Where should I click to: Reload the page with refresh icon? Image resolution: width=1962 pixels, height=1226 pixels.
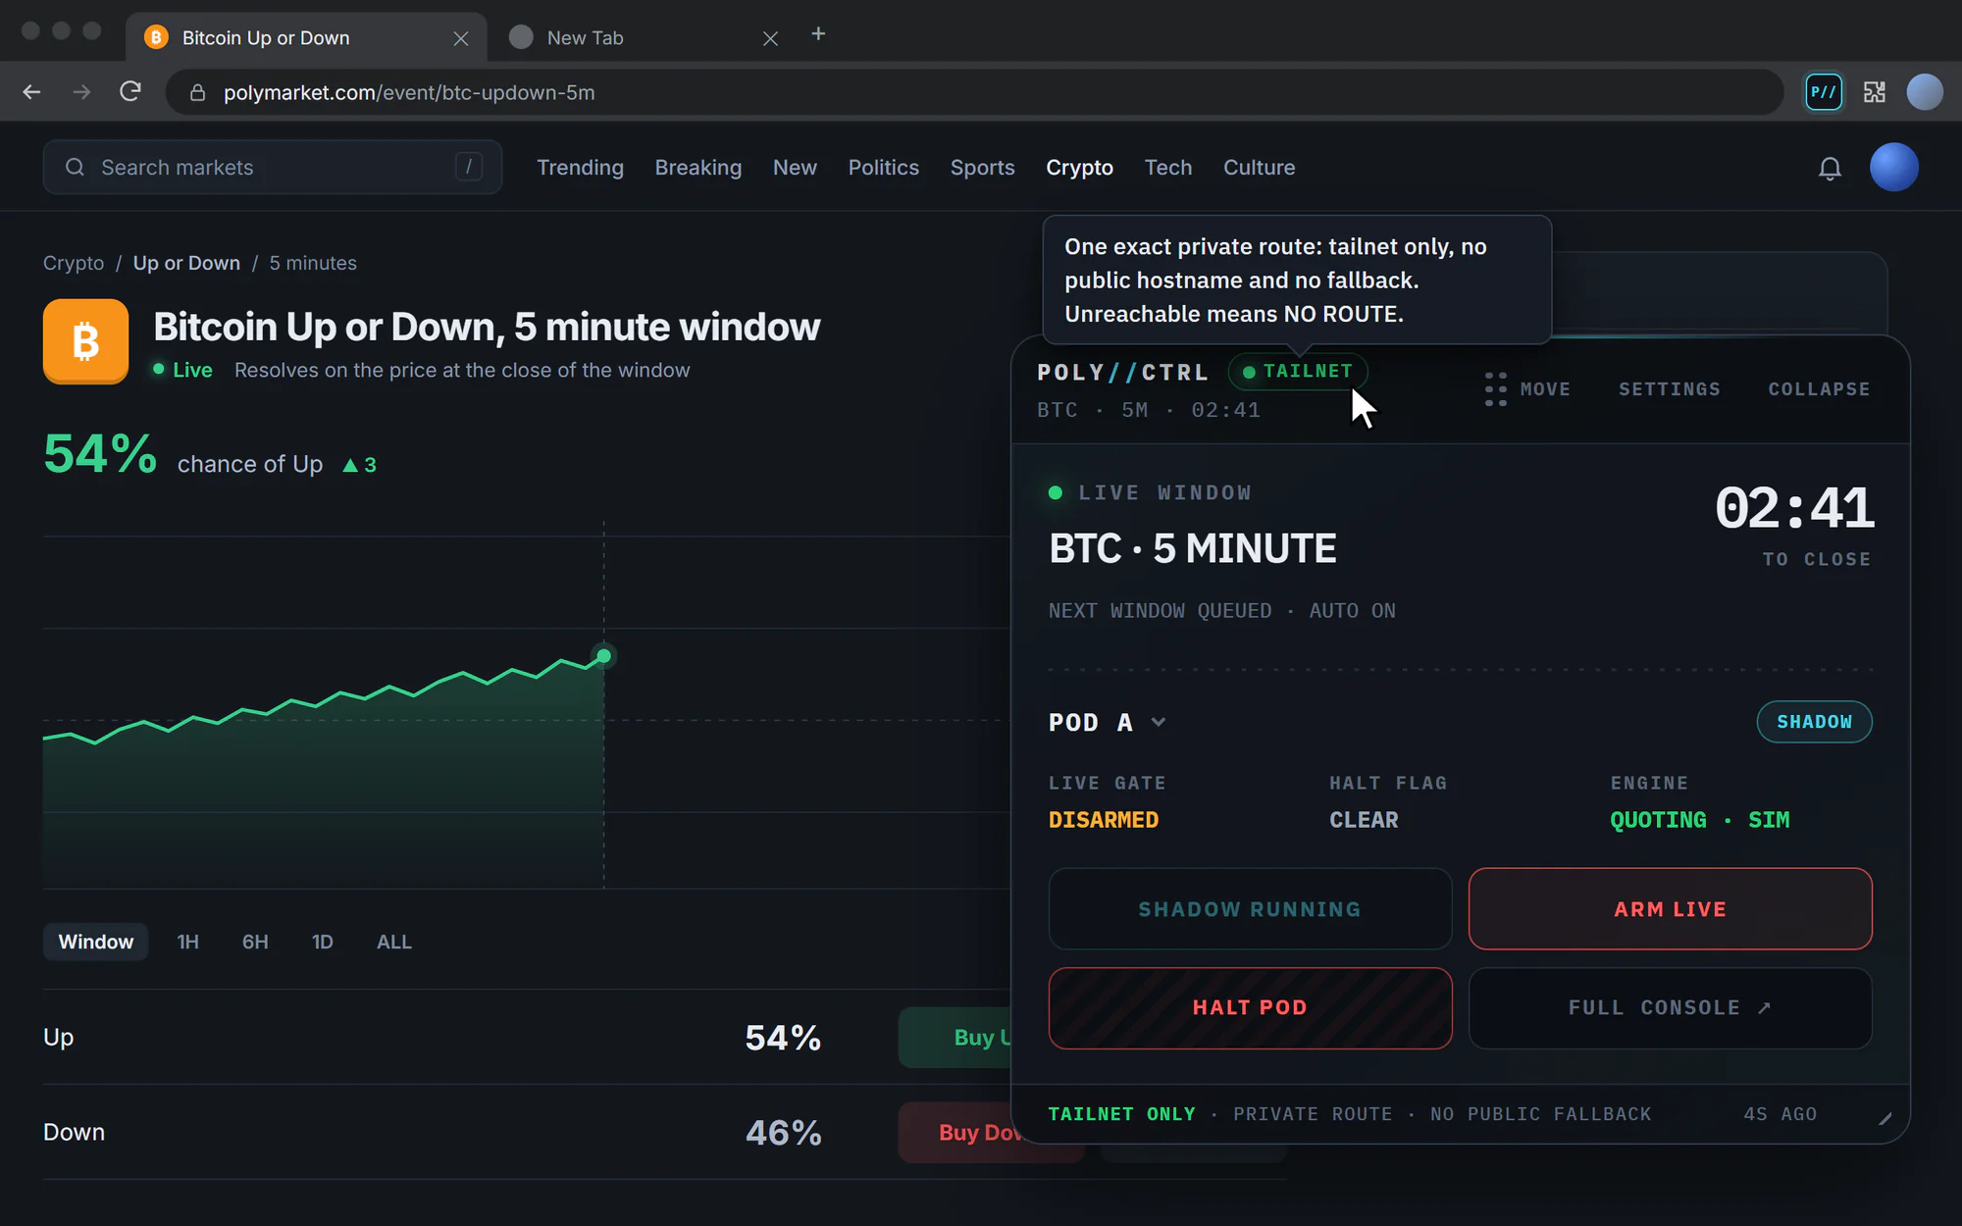point(130,92)
